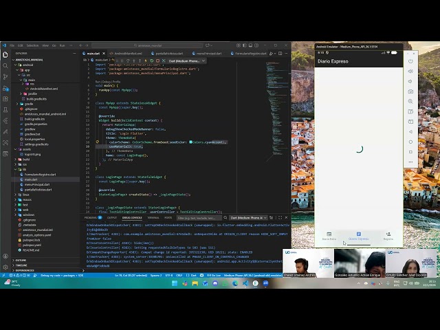This screenshot has width=440, height=330.
Task: Open the Extensions view
Action: 5,99
